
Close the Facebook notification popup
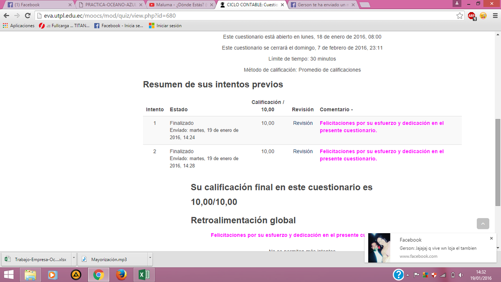click(491, 238)
